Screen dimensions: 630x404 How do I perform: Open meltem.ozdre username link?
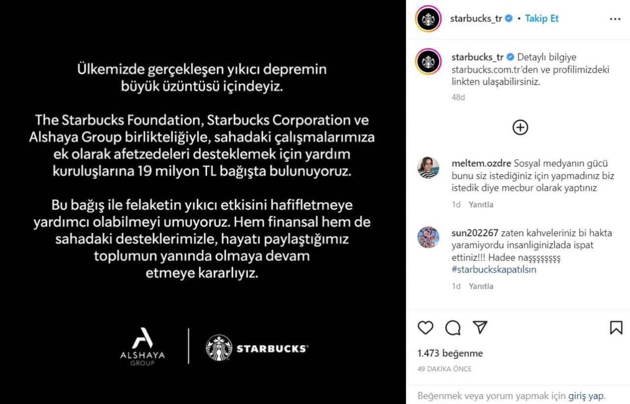tap(481, 163)
